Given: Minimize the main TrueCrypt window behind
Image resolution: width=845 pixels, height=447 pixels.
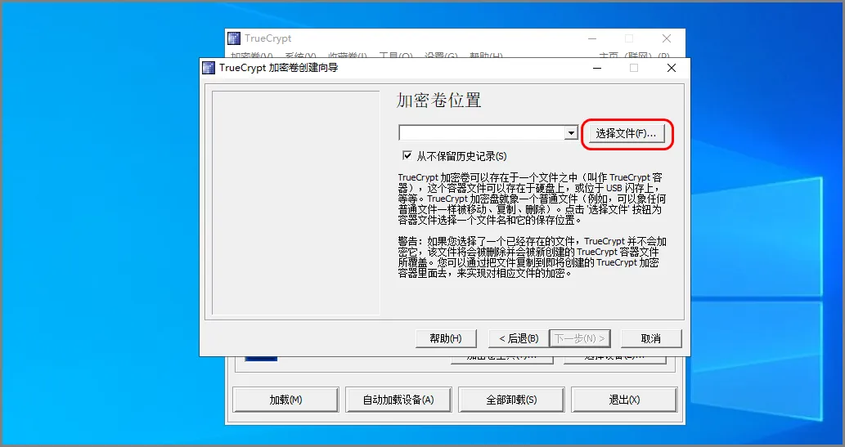Looking at the screenshot, I should click(x=592, y=38).
